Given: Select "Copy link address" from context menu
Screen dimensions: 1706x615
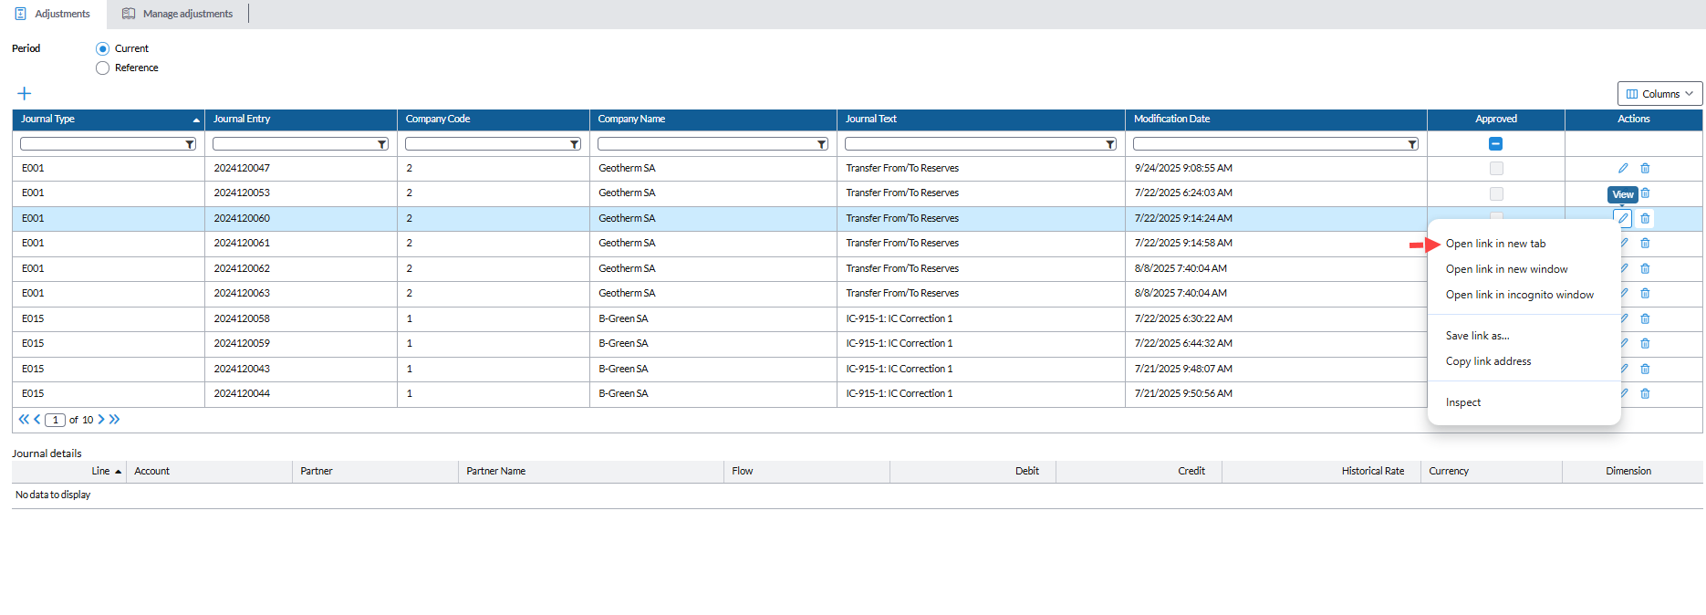Looking at the screenshot, I should [1488, 361].
